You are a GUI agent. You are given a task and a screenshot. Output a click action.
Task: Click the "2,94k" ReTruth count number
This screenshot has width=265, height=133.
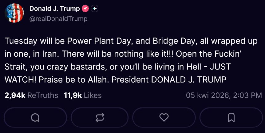pyautogui.click(x=15, y=95)
